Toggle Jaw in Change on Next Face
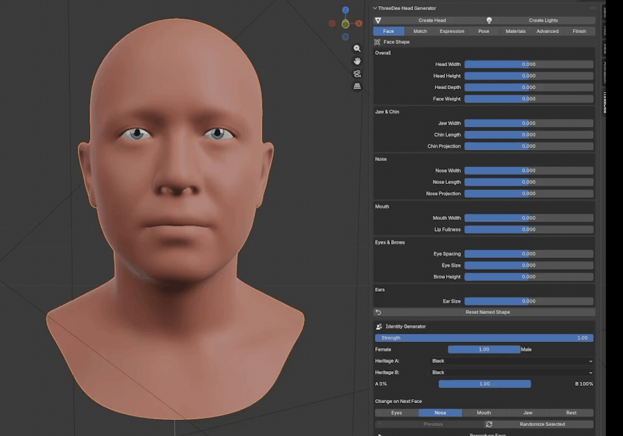623x436 pixels. (x=528, y=412)
